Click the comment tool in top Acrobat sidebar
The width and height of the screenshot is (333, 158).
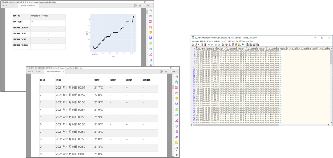tap(151, 33)
